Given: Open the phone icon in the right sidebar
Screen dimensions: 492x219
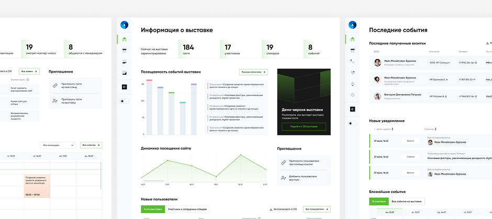Looking at the screenshot, I should click(352, 61).
